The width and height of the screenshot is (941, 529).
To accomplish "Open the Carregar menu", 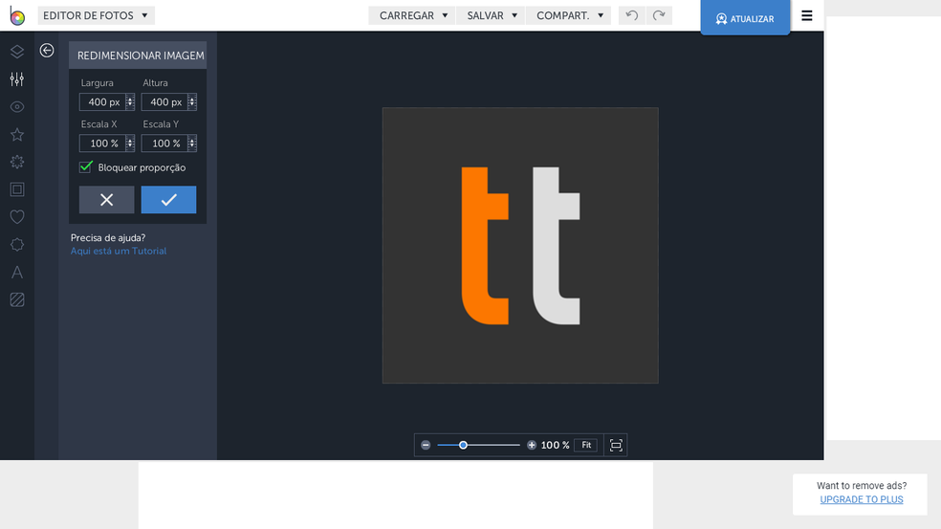I will pyautogui.click(x=413, y=15).
